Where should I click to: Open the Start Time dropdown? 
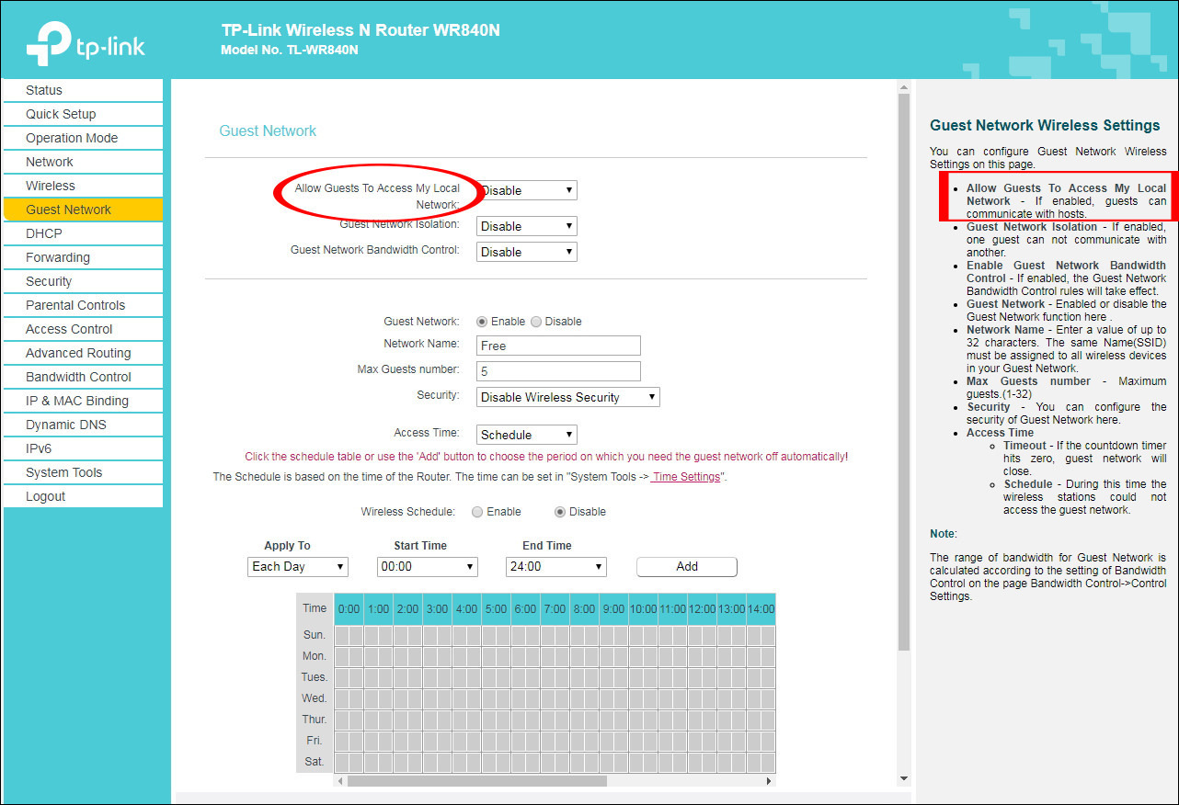428,566
